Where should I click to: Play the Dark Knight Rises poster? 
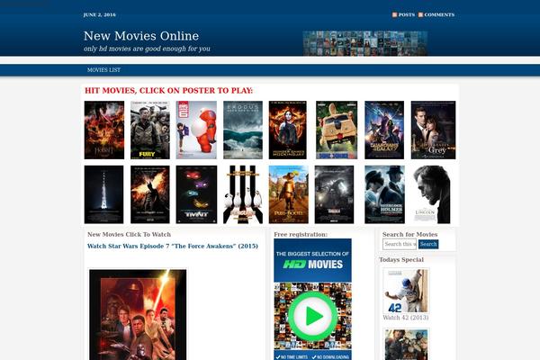[149, 194]
